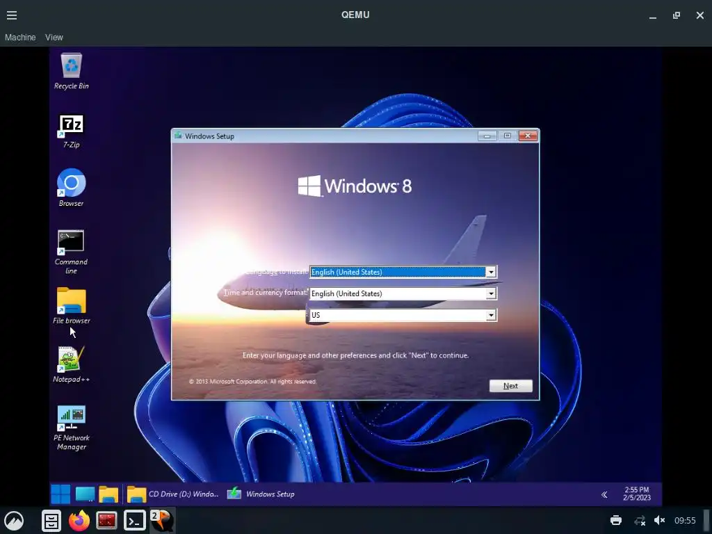Minimize the QEMU window
This screenshot has width=712, height=534.
(653, 15)
